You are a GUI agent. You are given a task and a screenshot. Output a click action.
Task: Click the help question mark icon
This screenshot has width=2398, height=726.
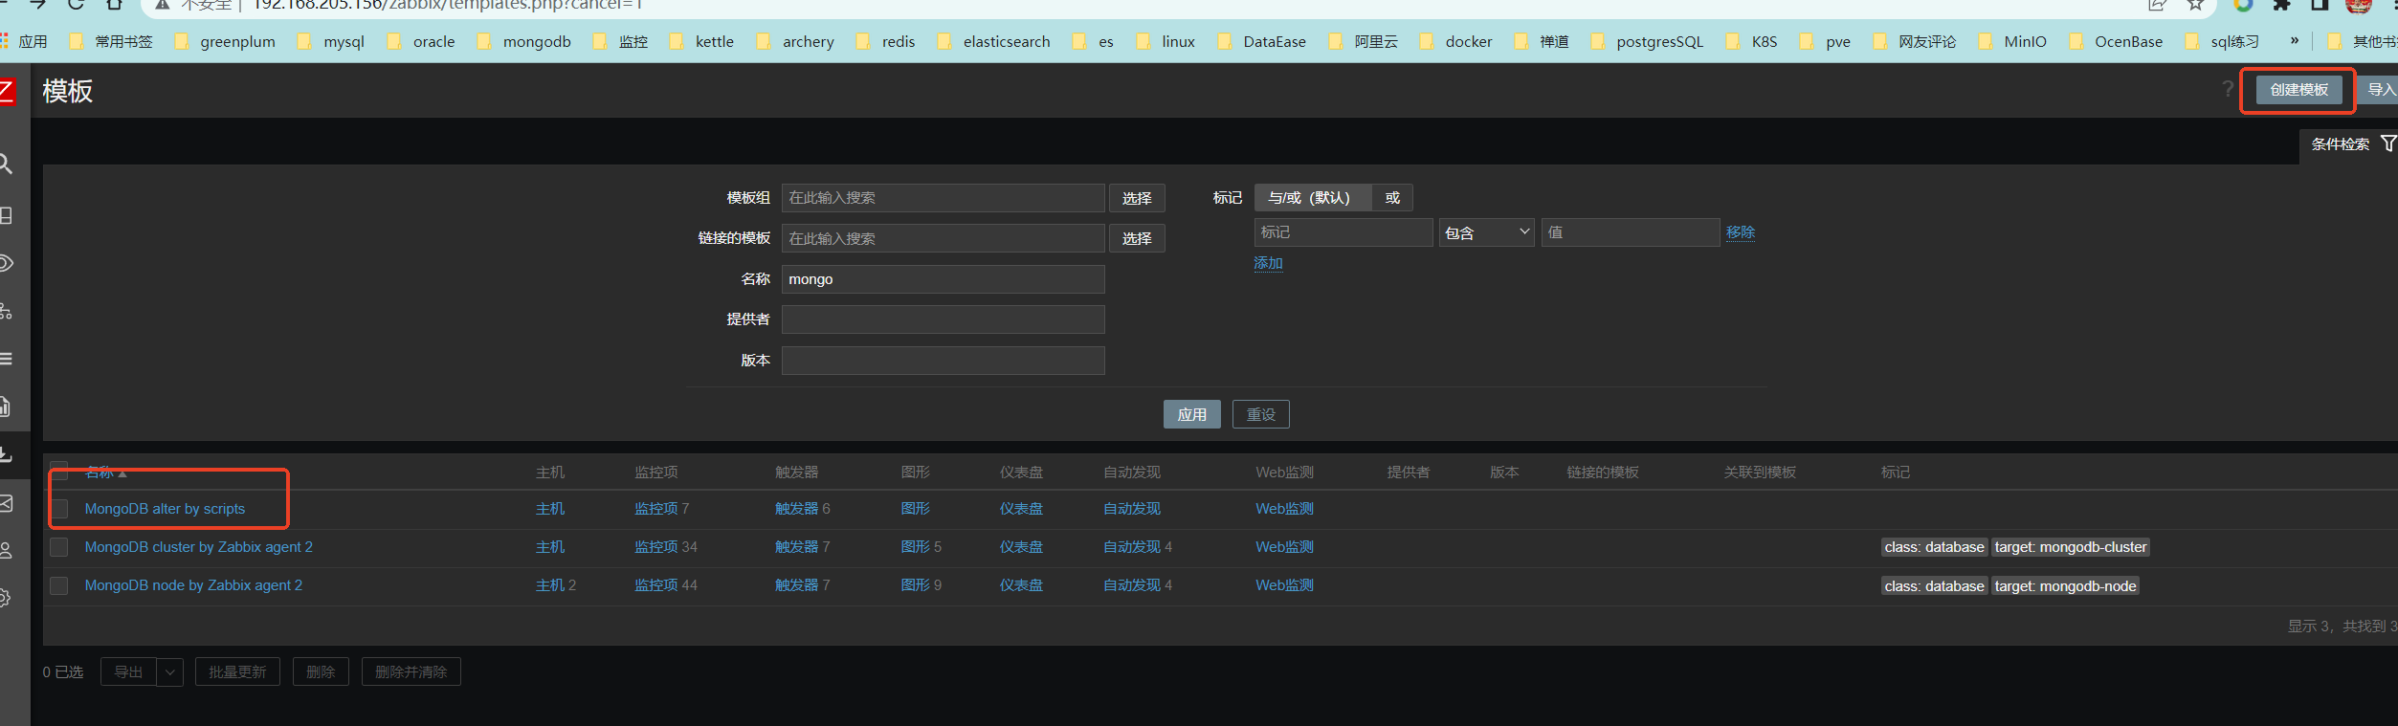pyautogui.click(x=2228, y=89)
